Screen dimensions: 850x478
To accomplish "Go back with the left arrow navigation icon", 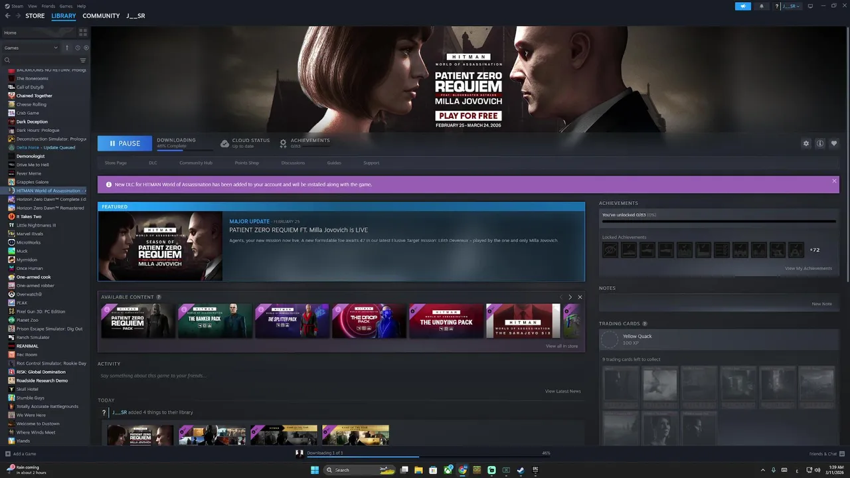I will tap(8, 16).
